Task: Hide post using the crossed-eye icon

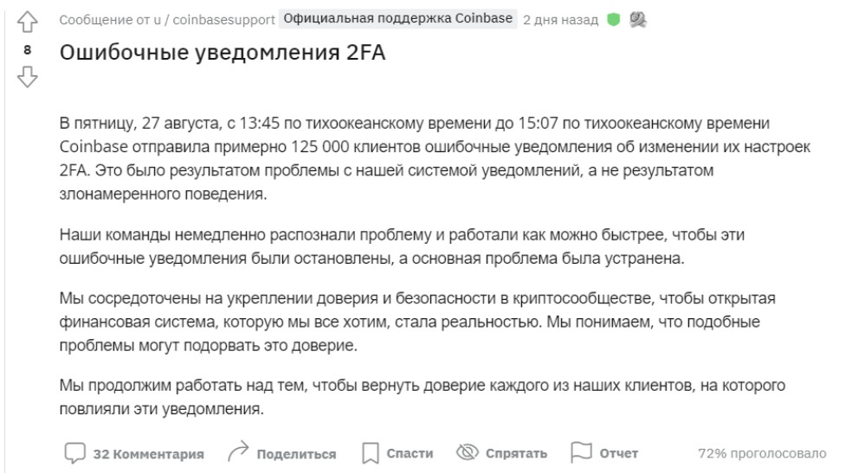Action: pyautogui.click(x=468, y=453)
